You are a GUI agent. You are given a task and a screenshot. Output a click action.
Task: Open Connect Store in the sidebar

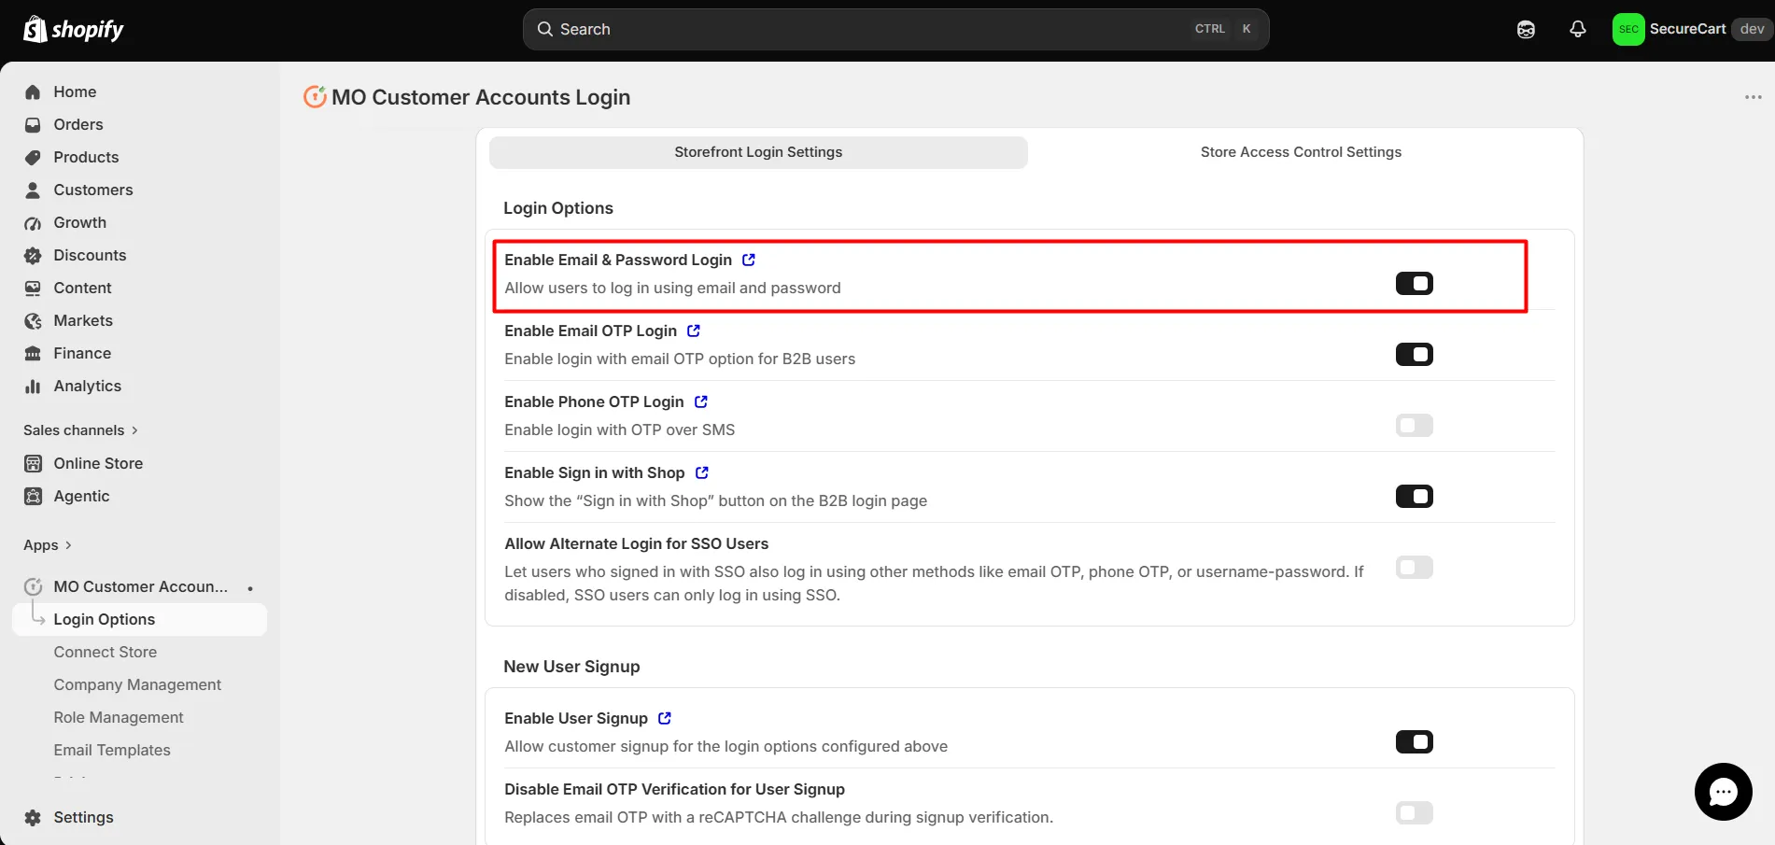click(x=106, y=652)
